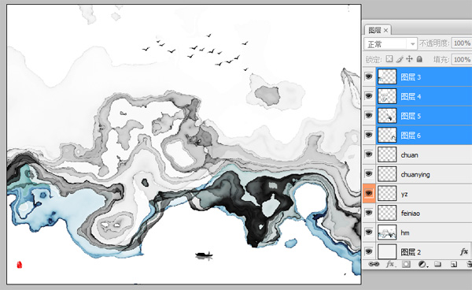Create a new layer with page icon

pyautogui.click(x=454, y=264)
